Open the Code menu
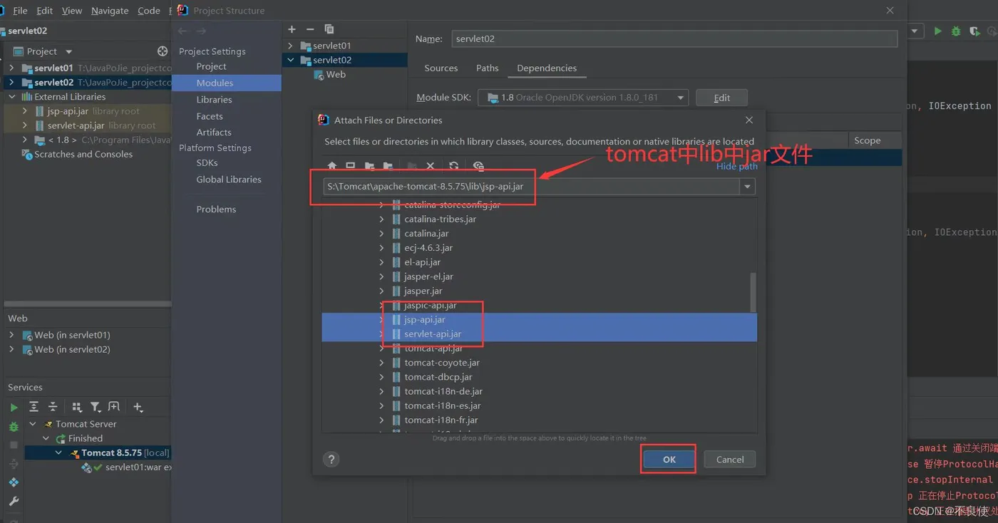This screenshot has width=998, height=523. tap(148, 11)
